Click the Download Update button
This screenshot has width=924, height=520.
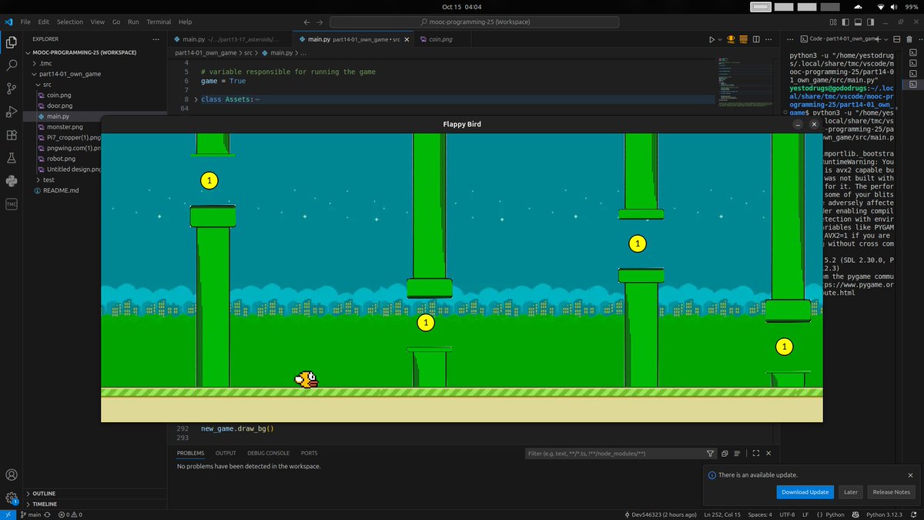coord(805,492)
